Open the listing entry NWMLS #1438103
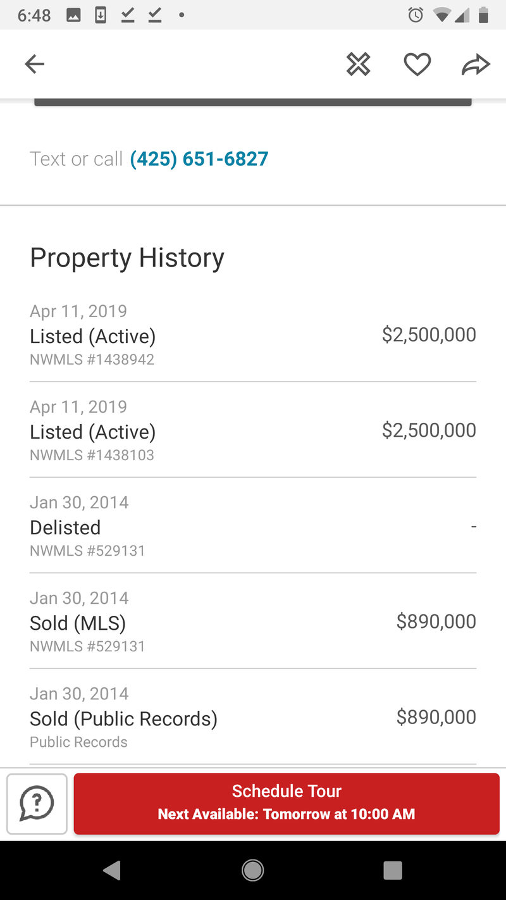506x900 pixels. [253, 430]
